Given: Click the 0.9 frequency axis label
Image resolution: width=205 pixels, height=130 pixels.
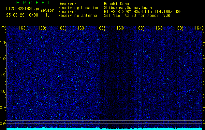Looking at the screenshot, I should click(3, 75).
